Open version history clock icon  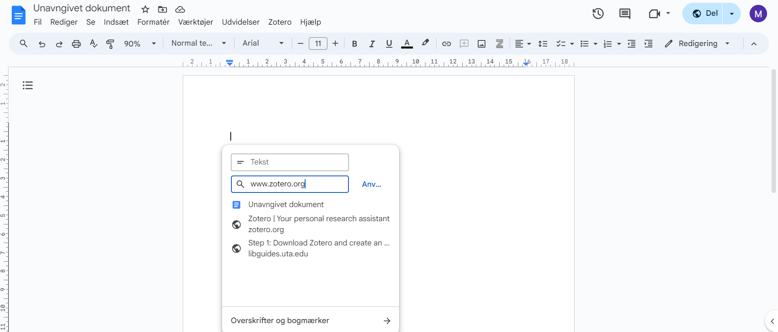tap(598, 13)
